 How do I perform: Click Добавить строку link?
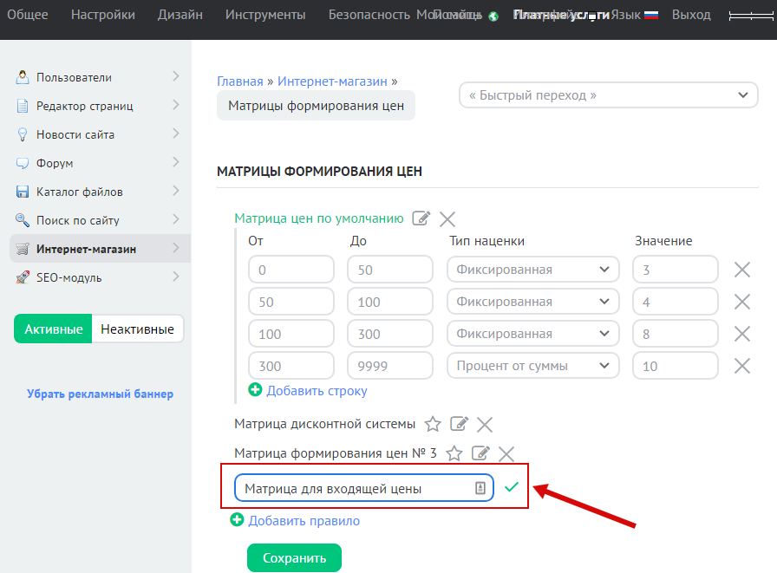(317, 391)
